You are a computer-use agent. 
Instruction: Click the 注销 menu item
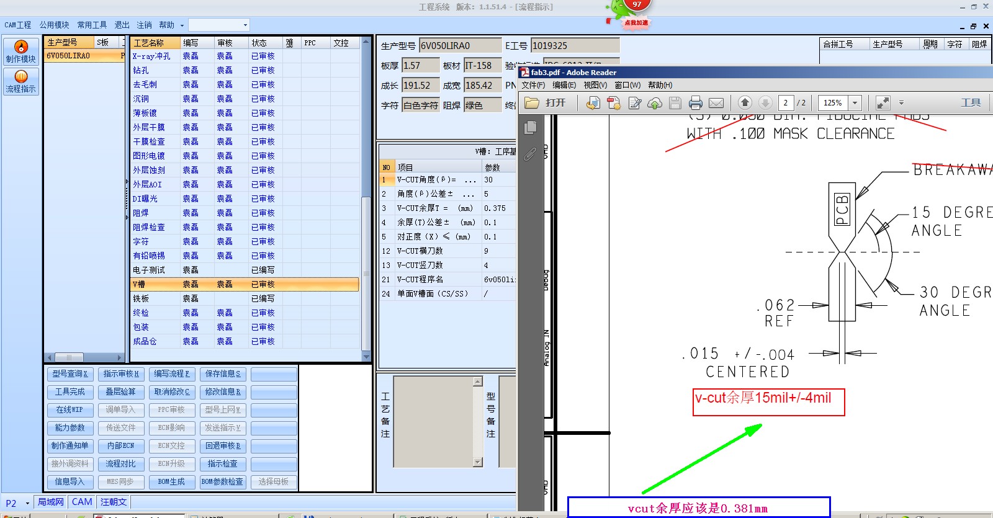(x=144, y=25)
